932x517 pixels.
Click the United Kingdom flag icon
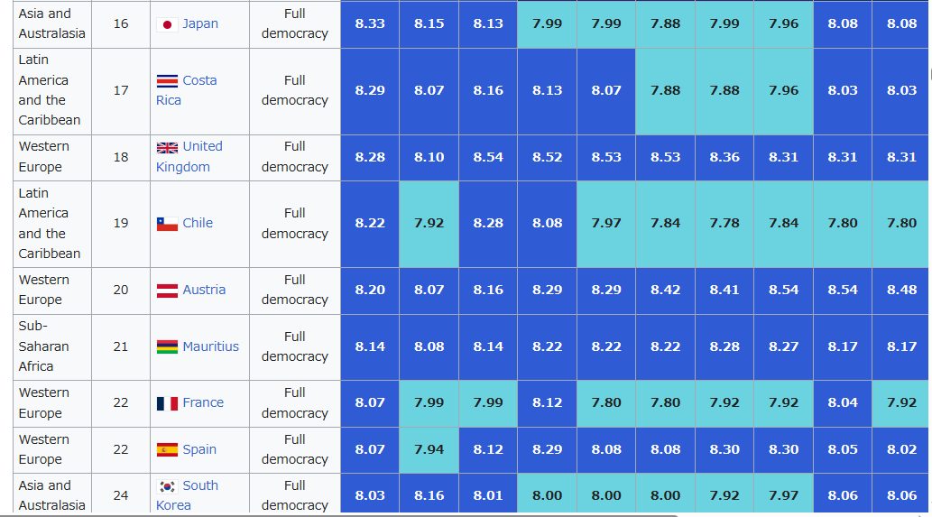click(x=167, y=147)
